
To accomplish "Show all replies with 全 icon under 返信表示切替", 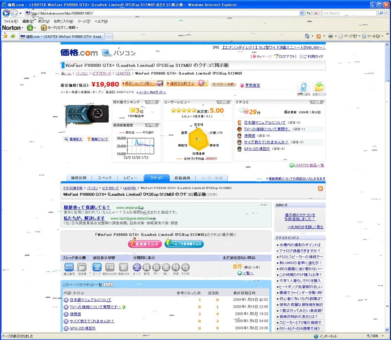I will pos(97,267).
